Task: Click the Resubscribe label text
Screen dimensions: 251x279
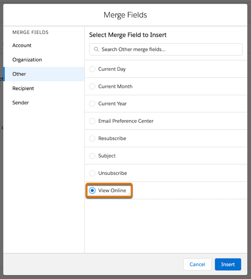Action: point(112,138)
